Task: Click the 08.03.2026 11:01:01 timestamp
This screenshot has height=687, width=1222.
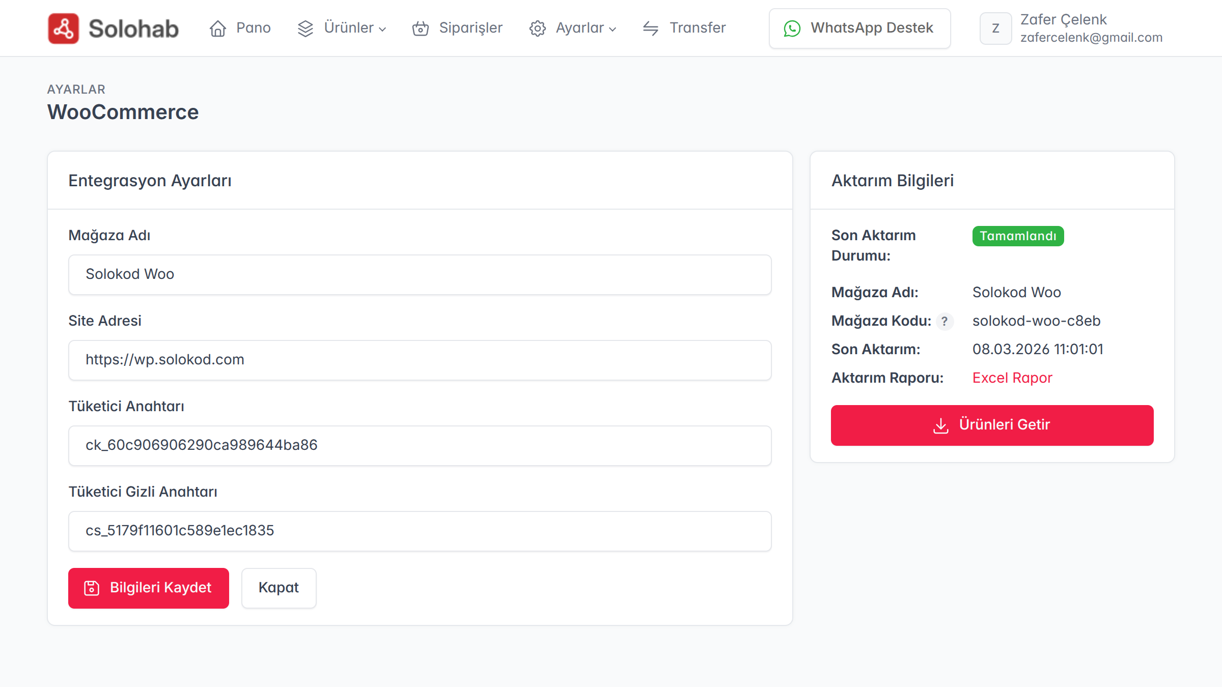Action: pos(1038,349)
